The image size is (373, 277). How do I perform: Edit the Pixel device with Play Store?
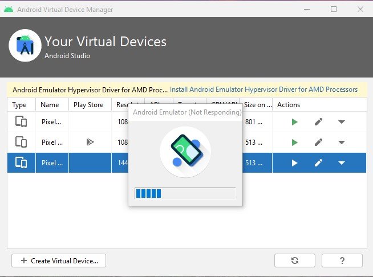(318, 142)
